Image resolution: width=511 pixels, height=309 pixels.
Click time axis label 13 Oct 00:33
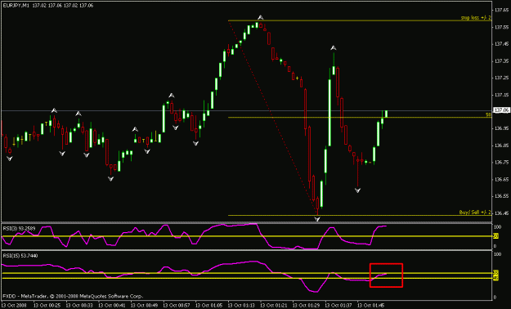click(79, 306)
